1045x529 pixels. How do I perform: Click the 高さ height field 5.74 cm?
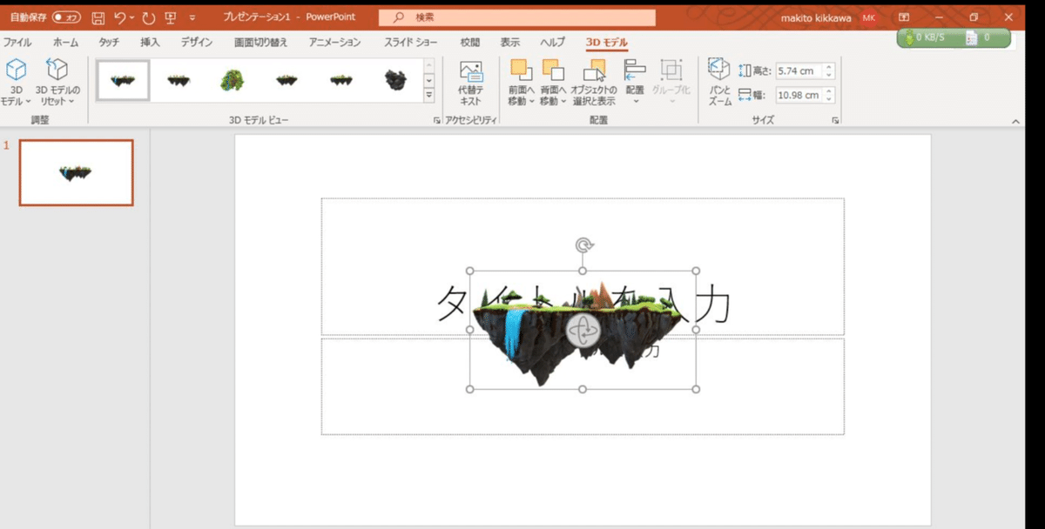[x=798, y=71]
